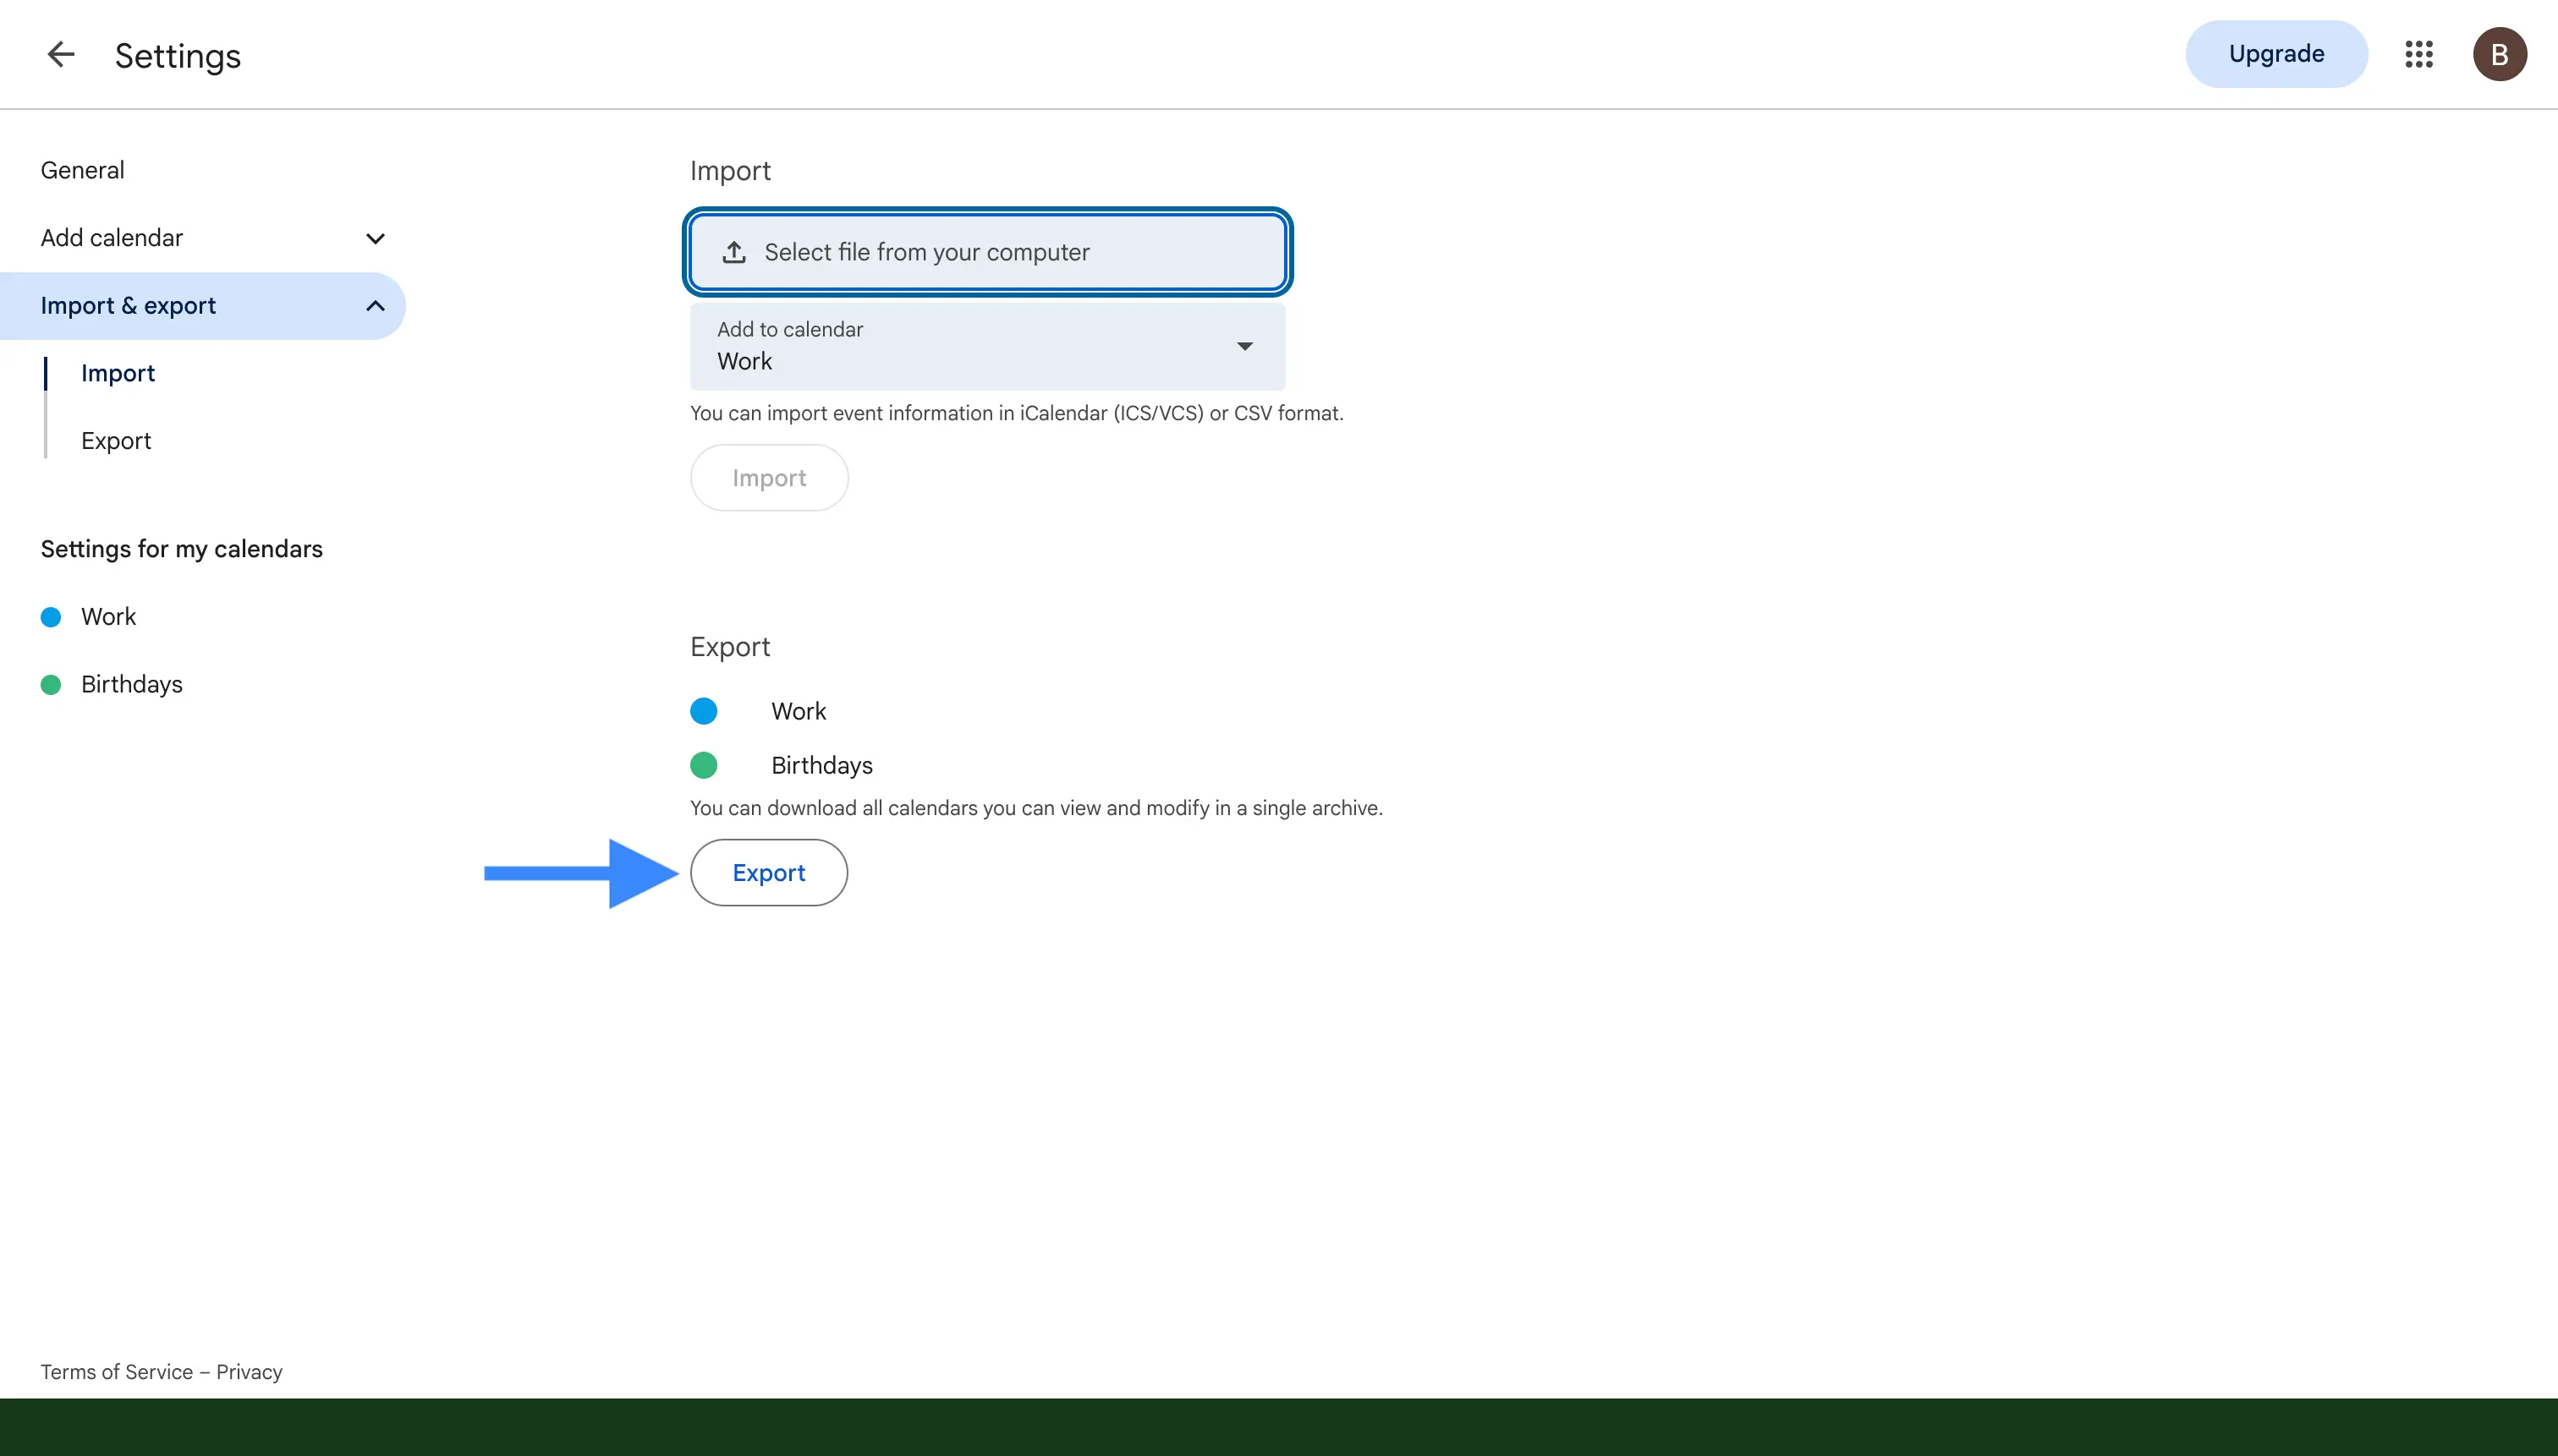This screenshot has width=2558, height=1456.
Task: Click the blue Work swatch in Export
Action: pos(703,711)
